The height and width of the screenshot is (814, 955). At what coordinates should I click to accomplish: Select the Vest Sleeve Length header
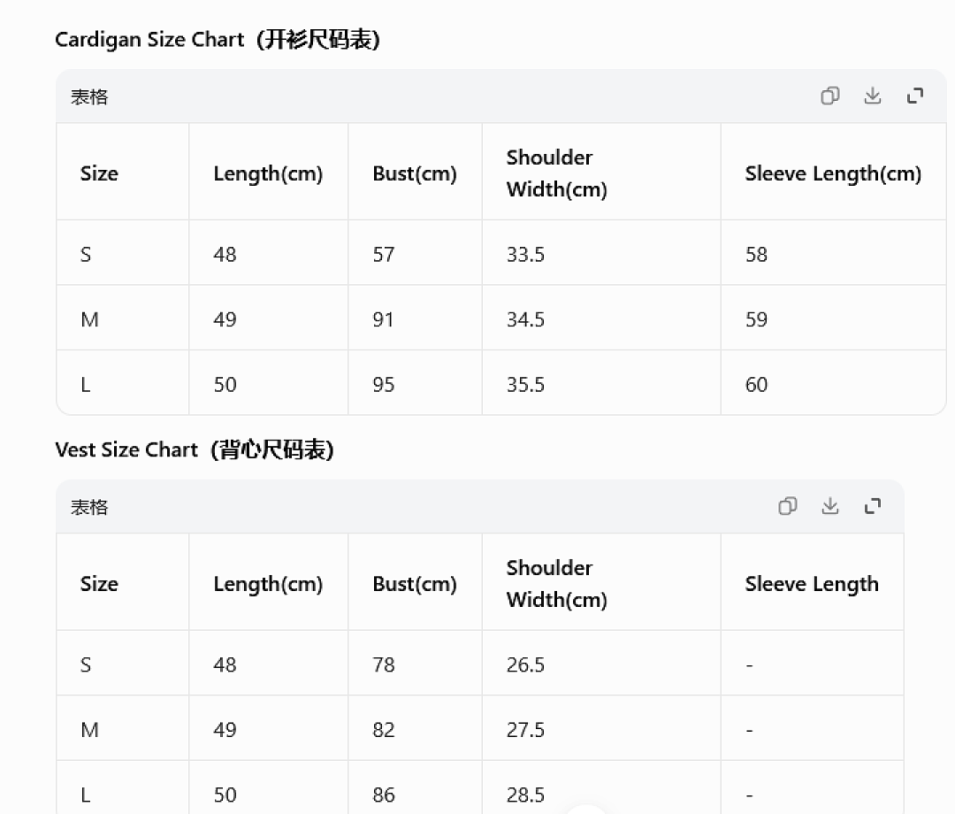coord(811,584)
